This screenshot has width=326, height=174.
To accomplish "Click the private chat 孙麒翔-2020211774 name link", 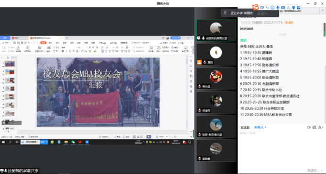I will (267, 23).
